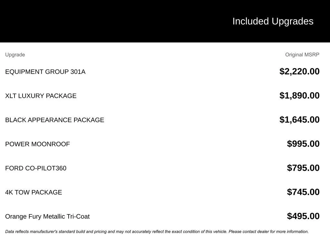The height and width of the screenshot is (247, 330).
Task: Select the XLT LUXURY PACKAGE label
Action: [41, 96]
